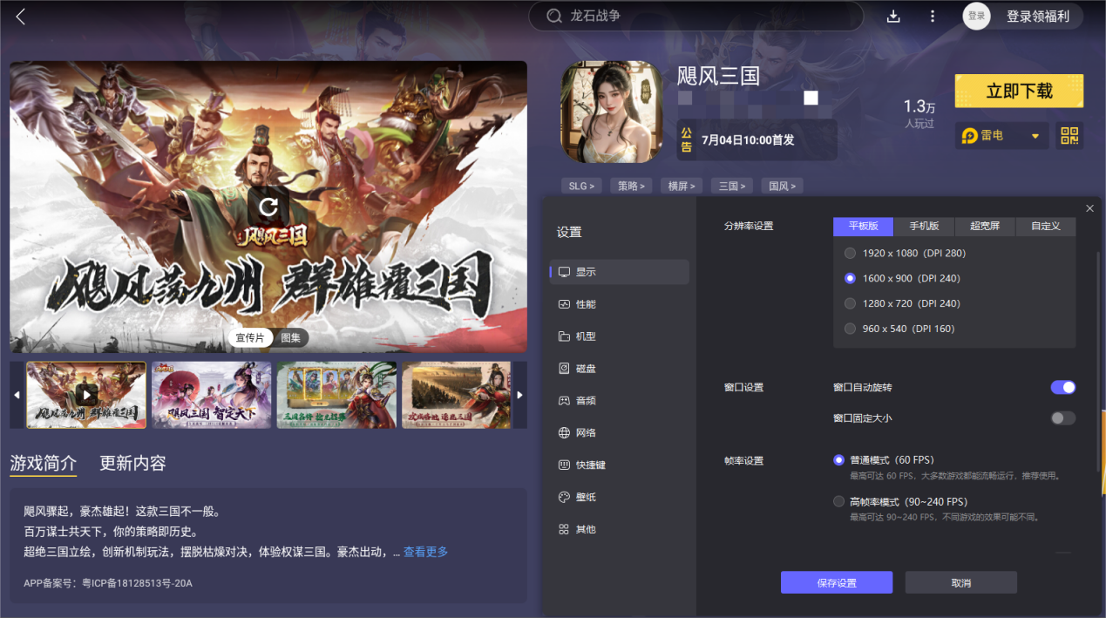The width and height of the screenshot is (1106, 618).
Task: Select the third thumbnail showing hero cards
Action: click(x=336, y=395)
